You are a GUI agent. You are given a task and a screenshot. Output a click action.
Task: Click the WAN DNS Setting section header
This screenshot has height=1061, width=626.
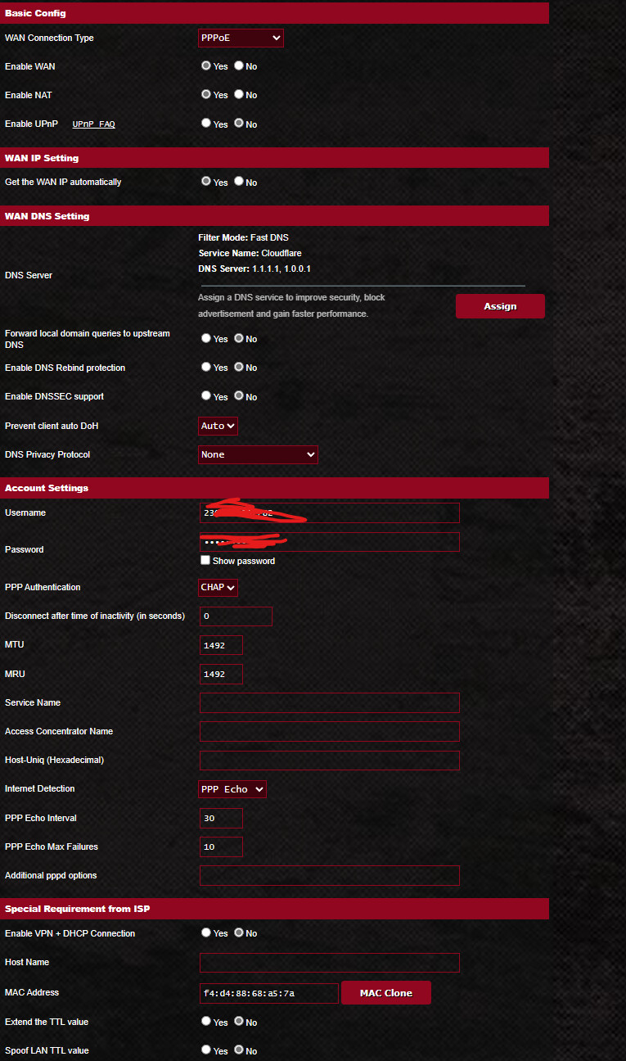click(x=274, y=216)
